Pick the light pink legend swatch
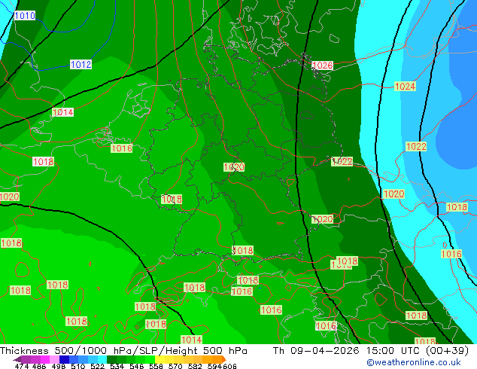The width and height of the screenshot is (477, 369). click(x=54, y=359)
